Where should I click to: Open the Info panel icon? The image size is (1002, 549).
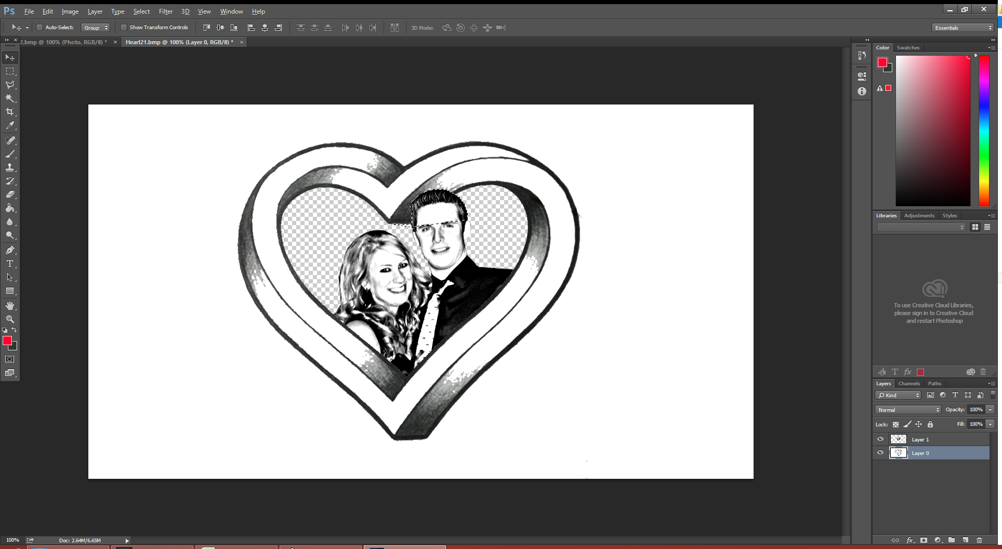pyautogui.click(x=862, y=91)
